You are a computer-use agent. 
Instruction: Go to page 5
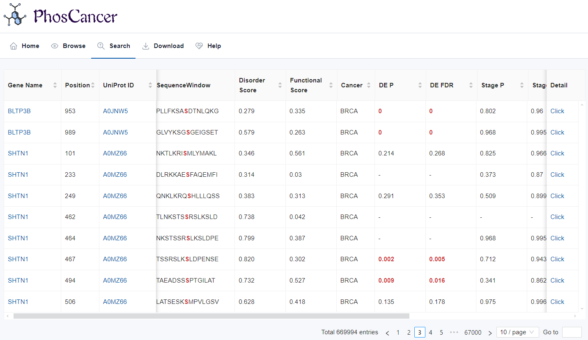pyautogui.click(x=441, y=333)
